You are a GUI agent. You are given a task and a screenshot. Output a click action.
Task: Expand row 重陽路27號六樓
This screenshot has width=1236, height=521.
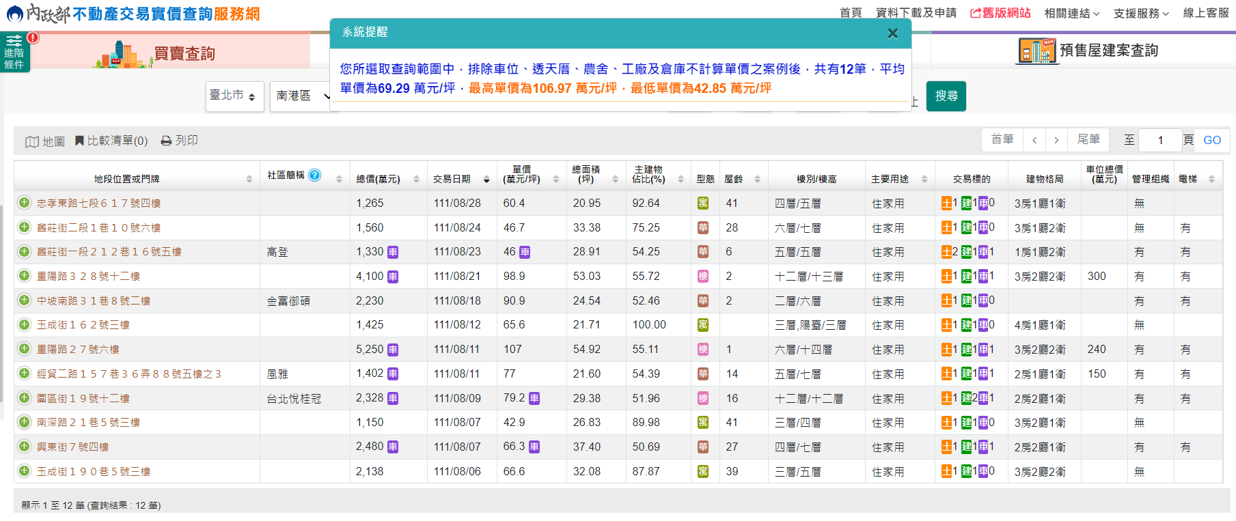coord(25,349)
